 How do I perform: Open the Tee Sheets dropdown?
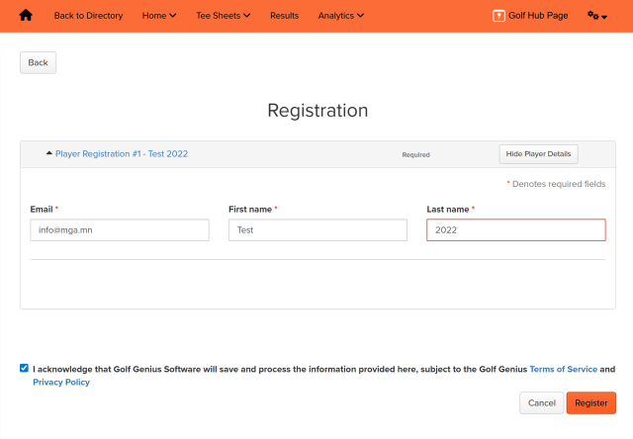pyautogui.click(x=223, y=16)
